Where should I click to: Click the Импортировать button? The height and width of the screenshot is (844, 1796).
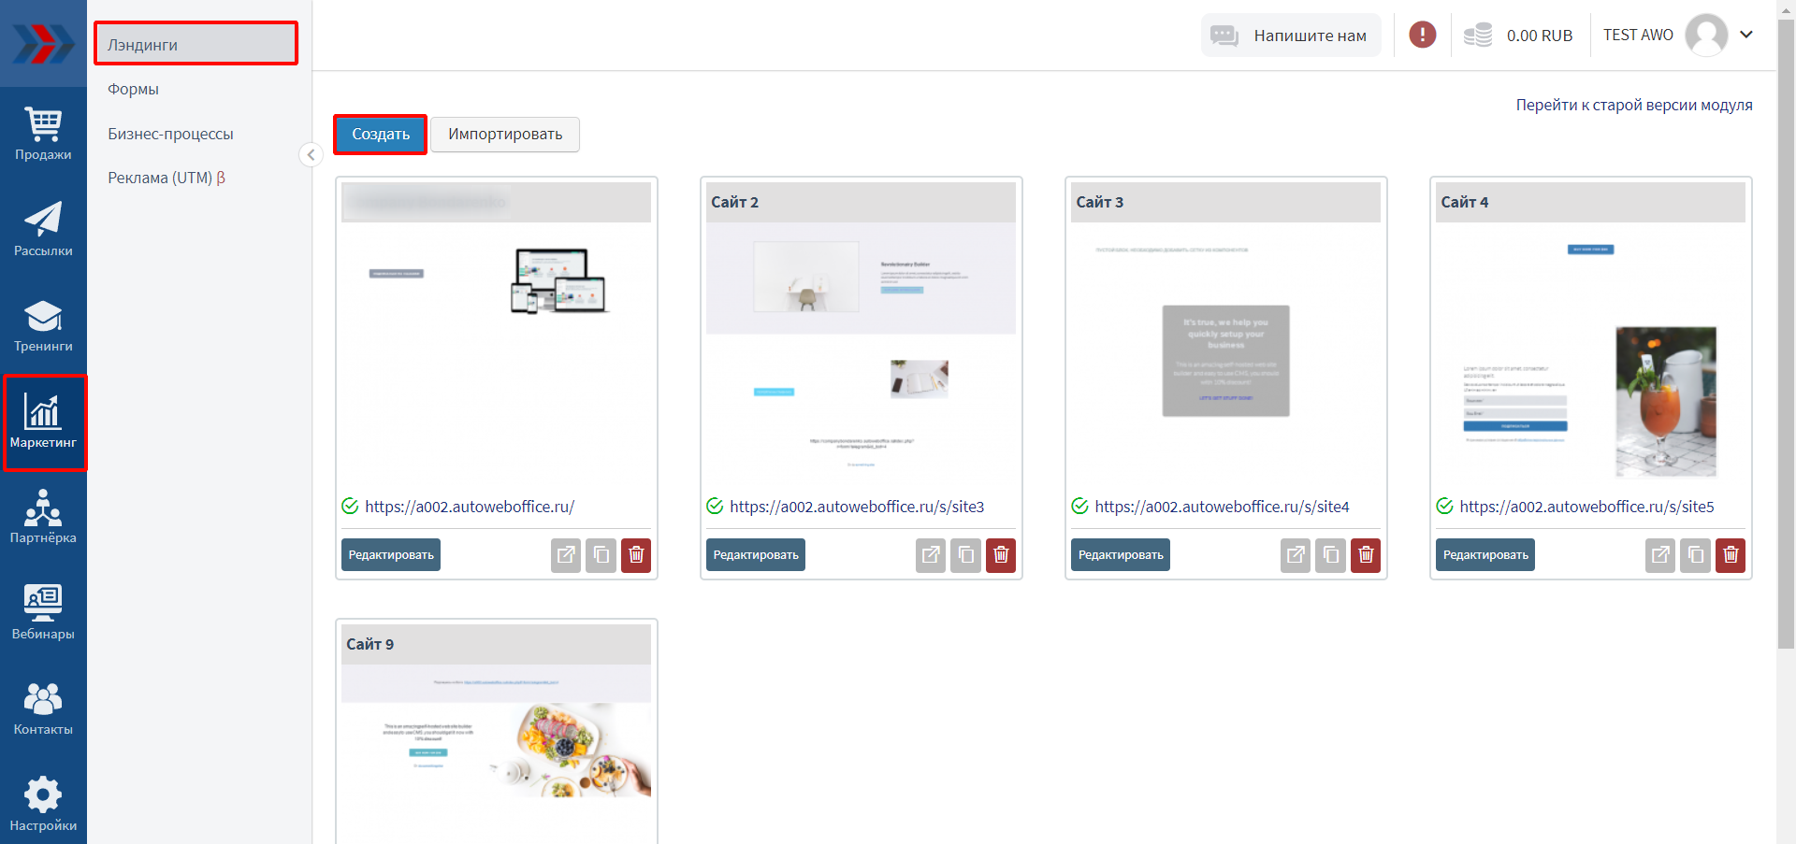click(x=505, y=135)
